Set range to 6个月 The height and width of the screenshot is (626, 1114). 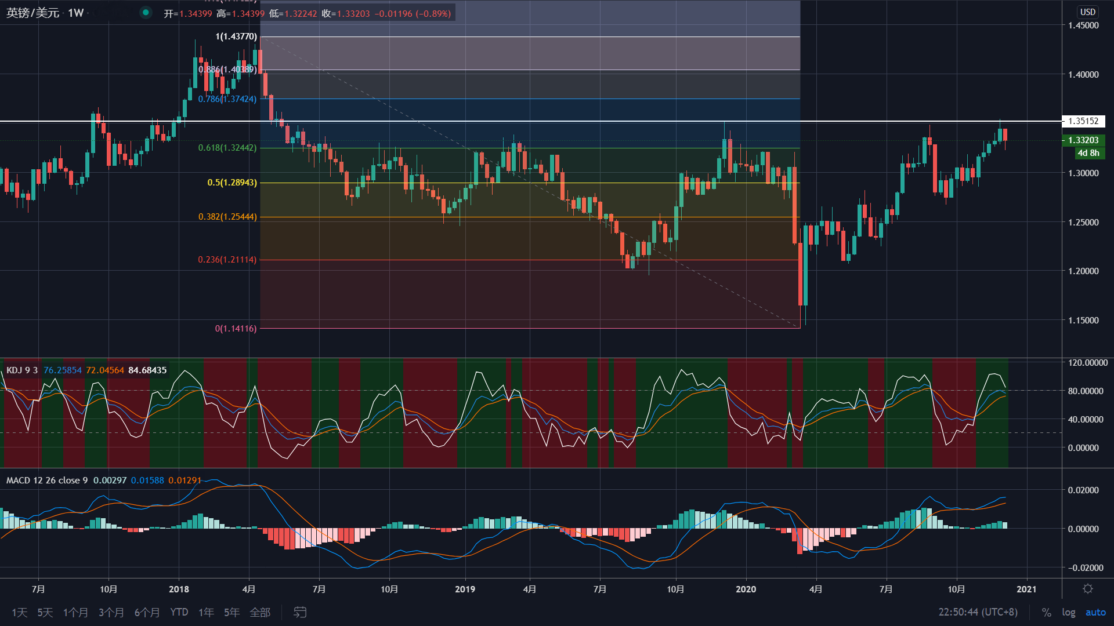point(147,612)
